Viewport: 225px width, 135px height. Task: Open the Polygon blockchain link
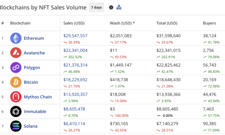click(x=32, y=67)
